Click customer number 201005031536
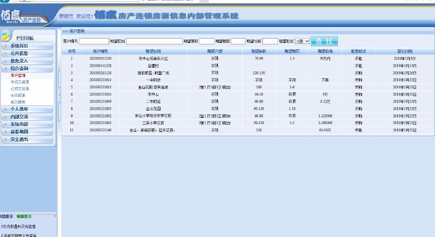Image resolution: width=435 pixels, height=237 pixels. click(101, 58)
